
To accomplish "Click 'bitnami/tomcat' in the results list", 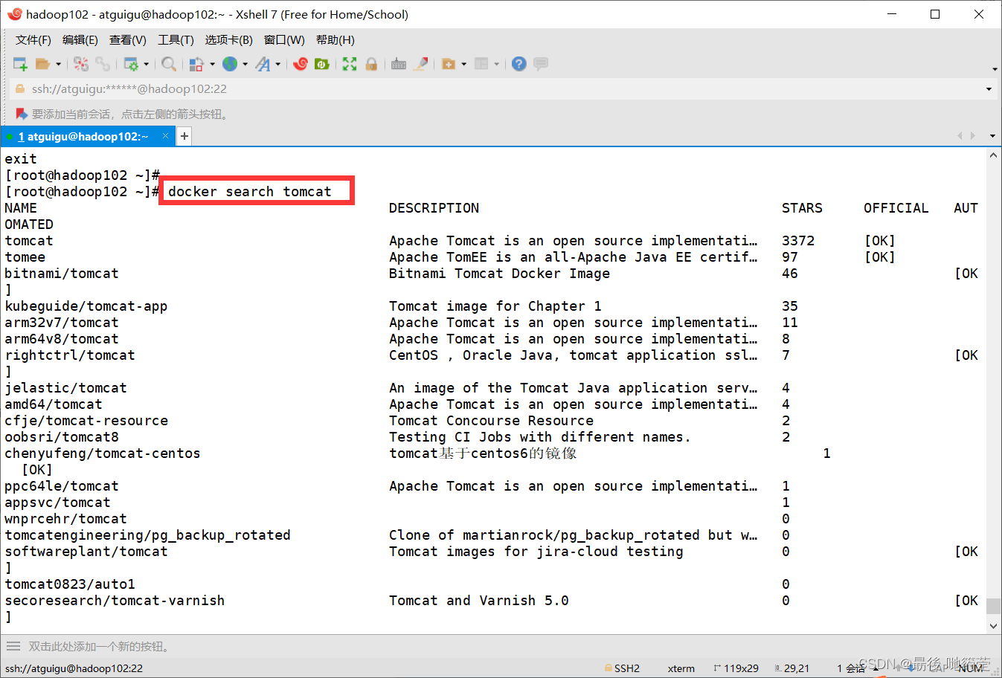I will tap(62, 274).
